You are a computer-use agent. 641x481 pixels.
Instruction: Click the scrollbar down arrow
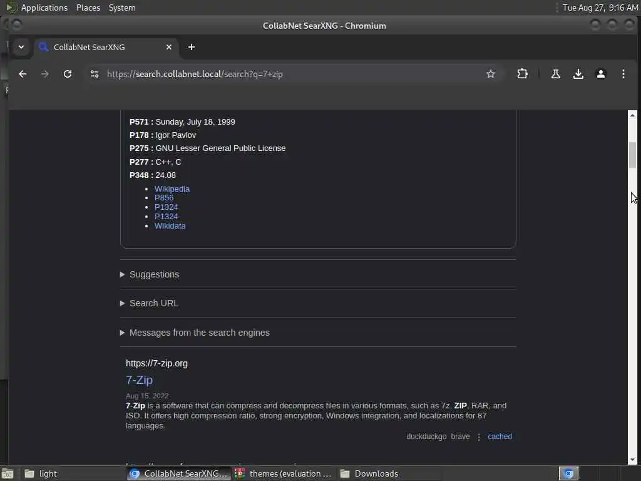[x=632, y=460]
